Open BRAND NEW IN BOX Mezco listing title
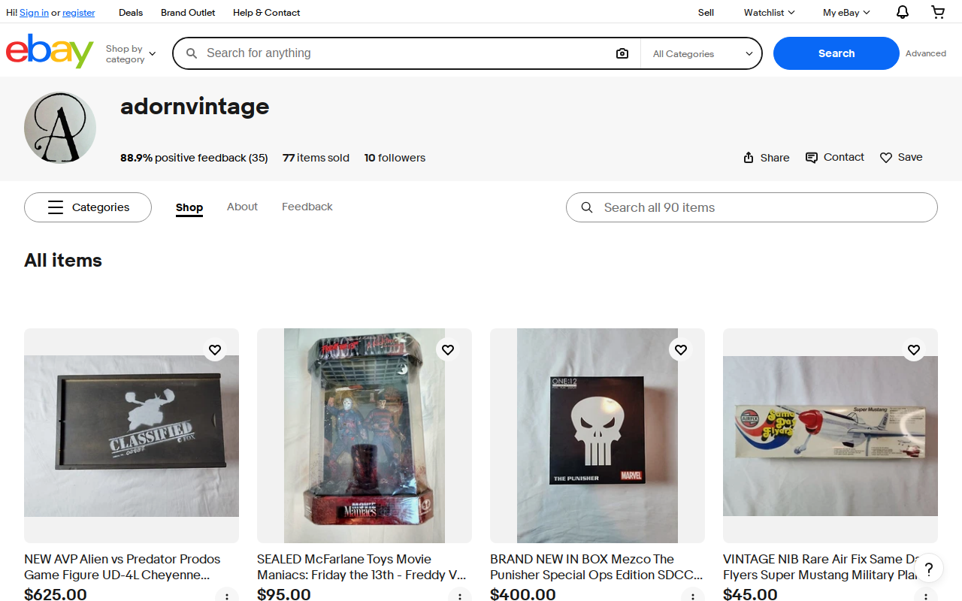Screen dimensions: 962x601 (x=597, y=567)
